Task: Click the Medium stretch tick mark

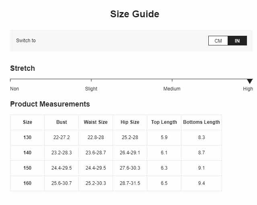Action: coord(172,80)
